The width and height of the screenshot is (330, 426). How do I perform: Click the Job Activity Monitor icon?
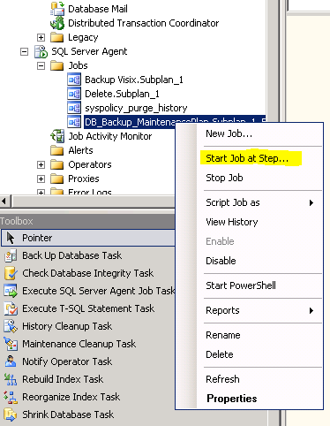pyautogui.click(x=57, y=136)
